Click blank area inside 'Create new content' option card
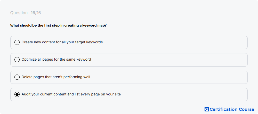The height and width of the screenshot is (114, 258). (174, 42)
